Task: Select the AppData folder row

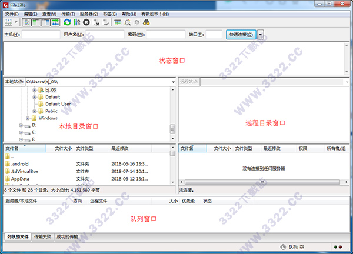Action: point(87,179)
